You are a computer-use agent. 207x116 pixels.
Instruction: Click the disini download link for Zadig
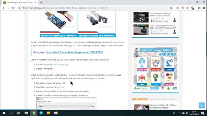point(61,87)
